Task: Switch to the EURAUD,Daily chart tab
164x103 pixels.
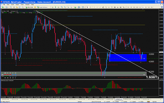Action: (6, 99)
